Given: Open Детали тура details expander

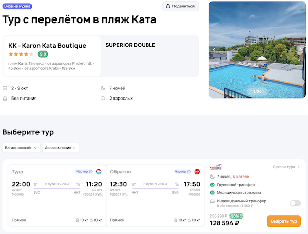Looking at the screenshot, I should pyautogui.click(x=286, y=167).
